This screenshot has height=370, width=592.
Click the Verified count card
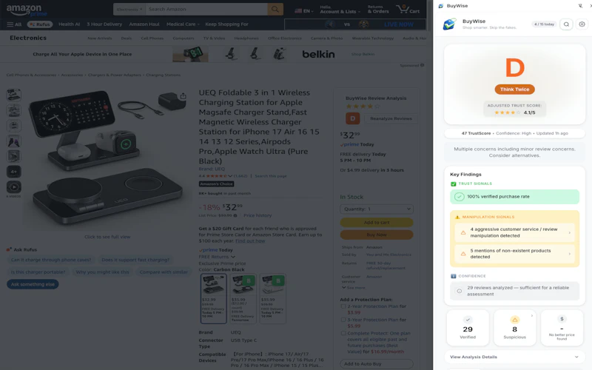click(468, 328)
